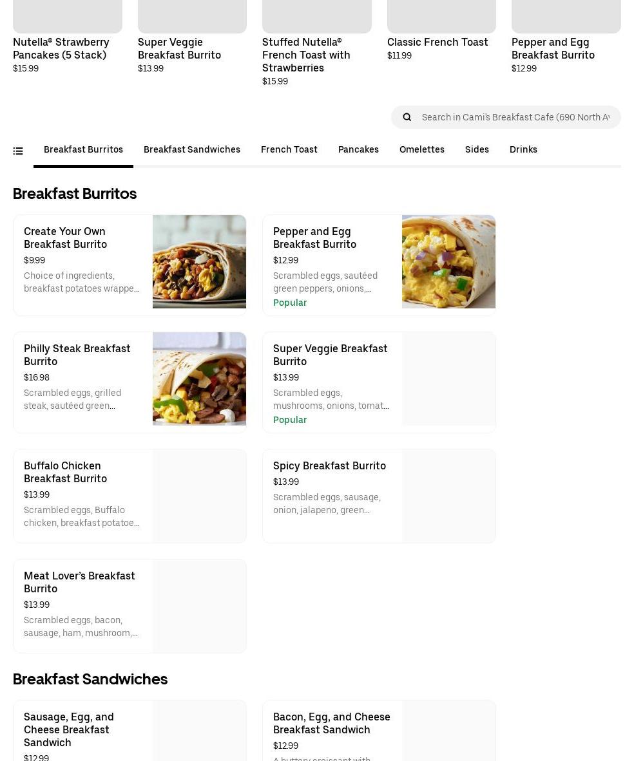The width and height of the screenshot is (634, 761).
Task: Select the Breakfast Sandwiches tab
Action: 192,149
